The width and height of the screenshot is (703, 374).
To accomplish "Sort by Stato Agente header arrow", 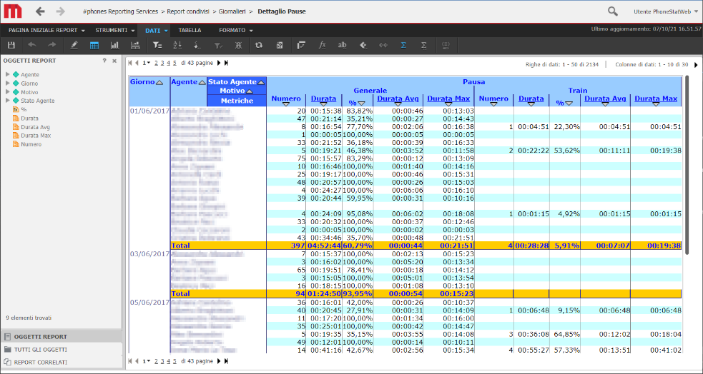I will [261, 82].
